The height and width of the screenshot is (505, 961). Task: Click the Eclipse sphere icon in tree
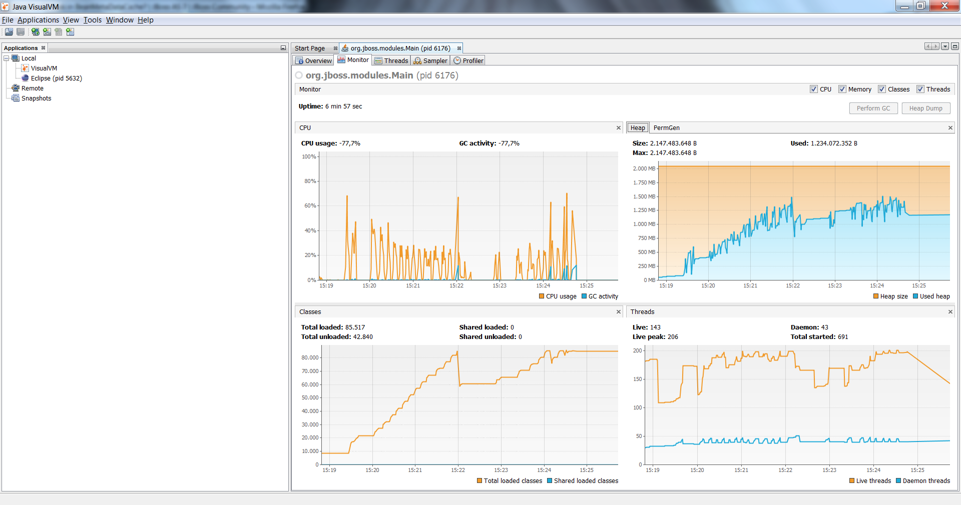tap(25, 78)
